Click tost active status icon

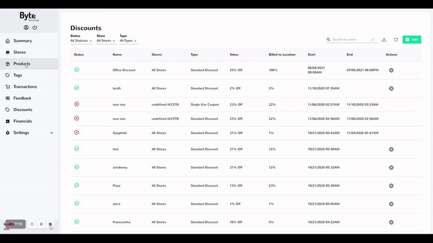[77, 149]
